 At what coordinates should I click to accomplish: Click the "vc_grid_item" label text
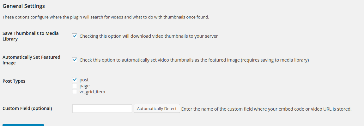pyautogui.click(x=92, y=92)
